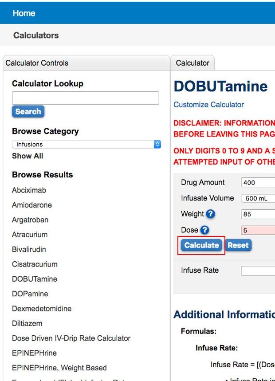Open the Infusate Volume dropdown
275x381 pixels.
tap(258, 198)
